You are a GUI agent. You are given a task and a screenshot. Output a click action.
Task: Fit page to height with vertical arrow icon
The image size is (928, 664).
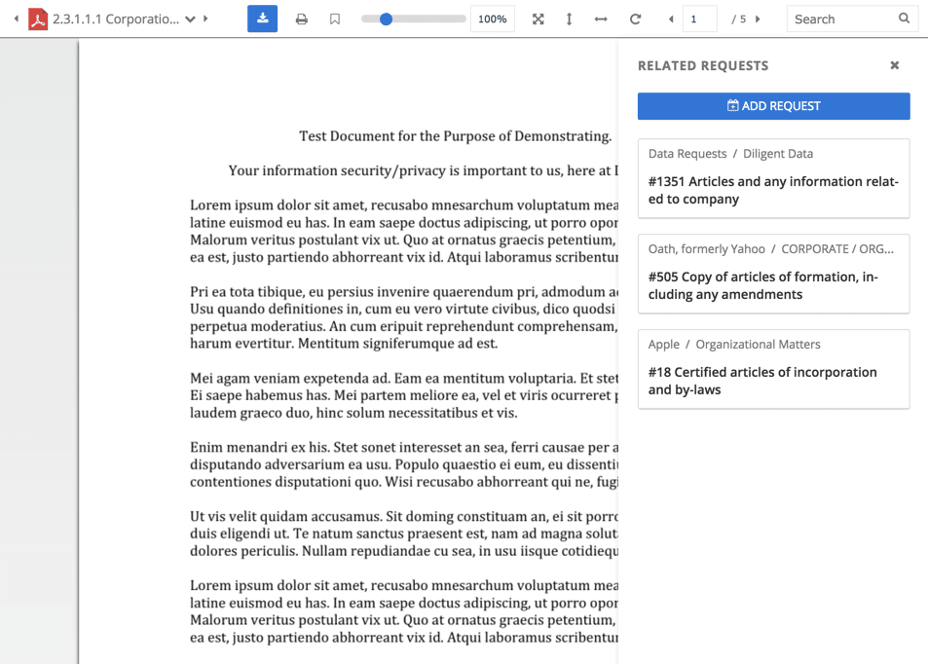coord(569,19)
